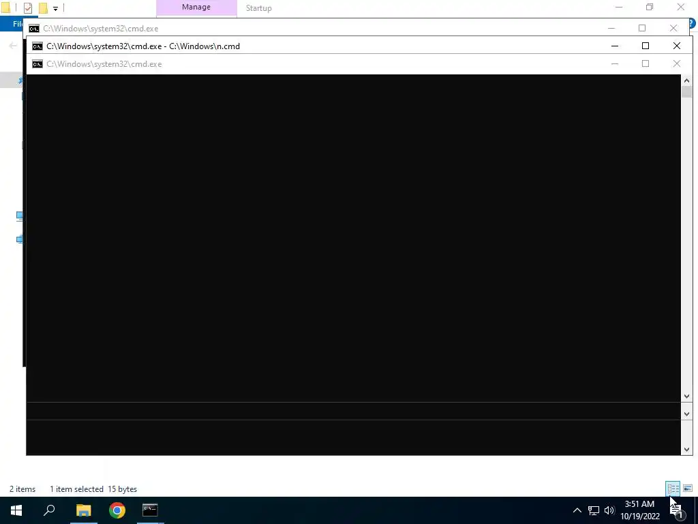Screen dimensions: 698x524
Task: Show hidden system tray icons
Action: point(577,510)
